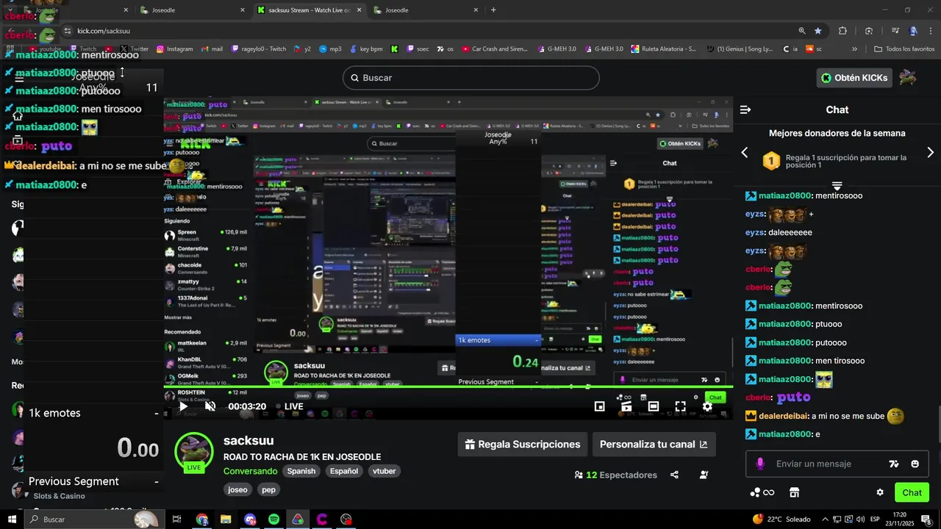Screen dimensions: 941x529
Task: Open the Conversando category link
Action: (251, 471)
